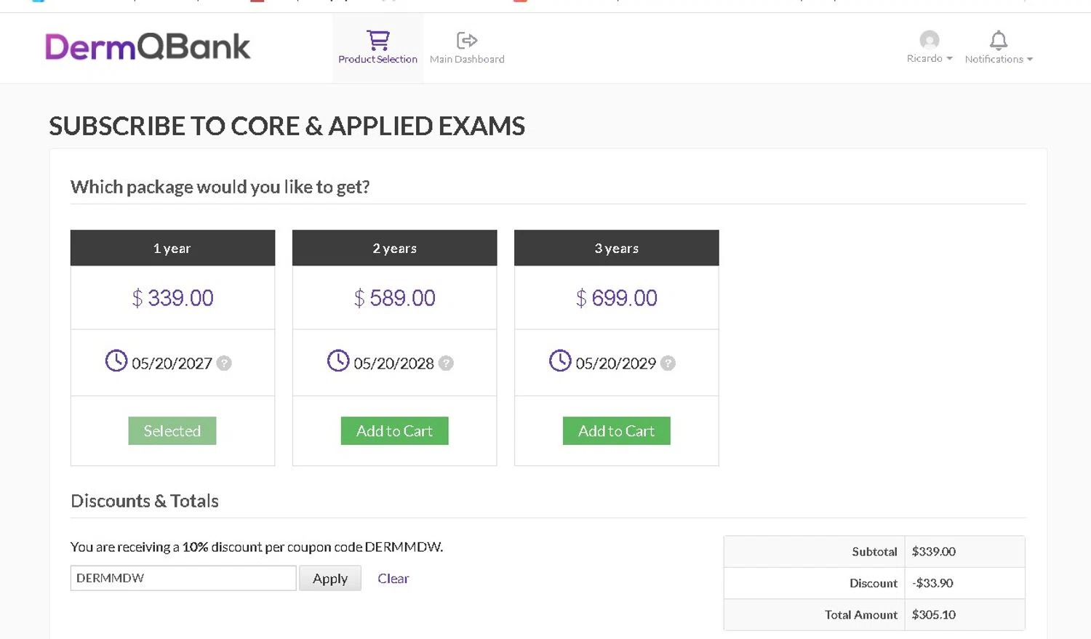The height and width of the screenshot is (639, 1091).
Task: Click the $ 699.00 price
Action: point(616,298)
